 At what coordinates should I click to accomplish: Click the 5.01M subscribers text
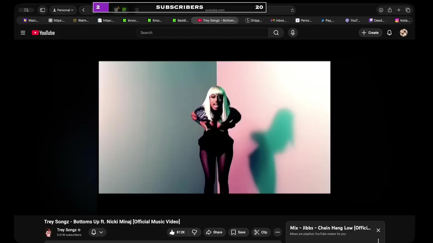click(69, 235)
